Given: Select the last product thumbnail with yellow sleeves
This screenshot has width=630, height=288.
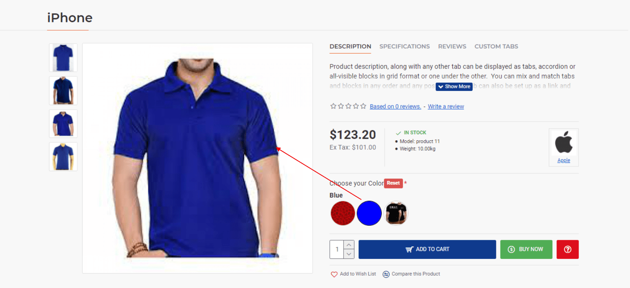Looking at the screenshot, I should pyautogui.click(x=63, y=156).
